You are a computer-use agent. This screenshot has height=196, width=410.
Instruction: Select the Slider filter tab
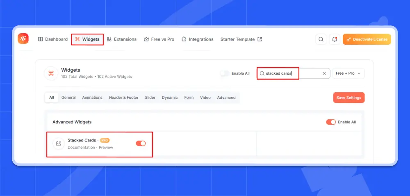coord(150,98)
